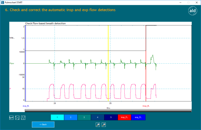Image resolution: width=201 pixels, height=130 pixels.
Task: Go back with the << Back button
Action: coord(43,124)
